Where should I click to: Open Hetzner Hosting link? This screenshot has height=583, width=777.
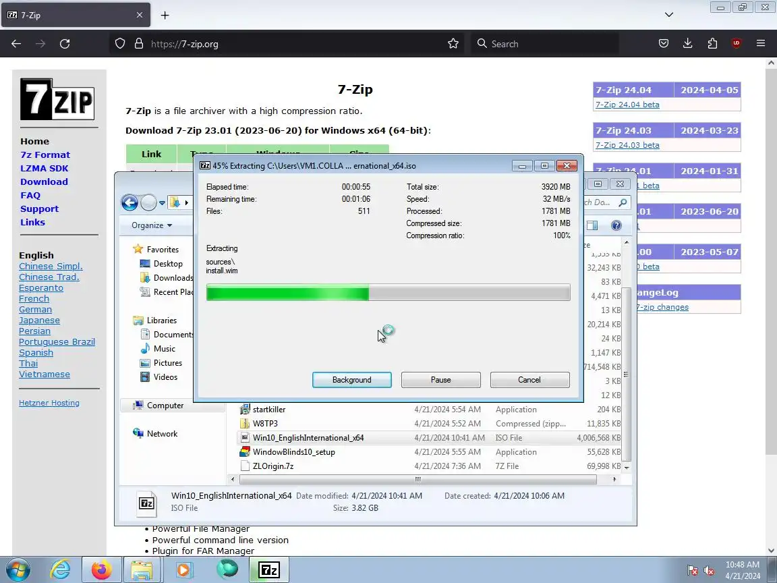[x=49, y=403]
